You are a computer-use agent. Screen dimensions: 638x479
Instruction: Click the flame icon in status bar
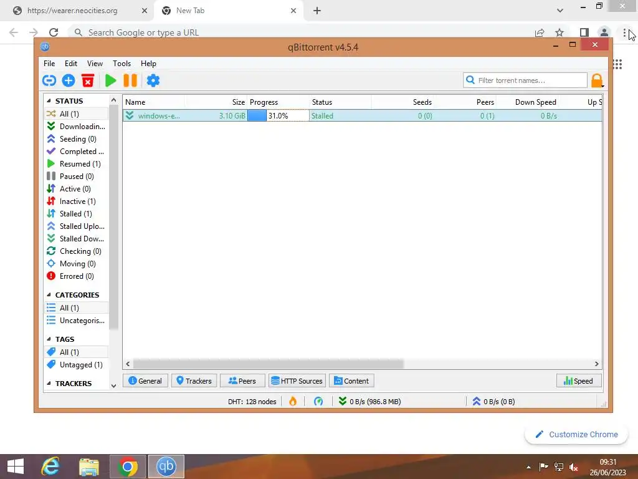tap(293, 402)
